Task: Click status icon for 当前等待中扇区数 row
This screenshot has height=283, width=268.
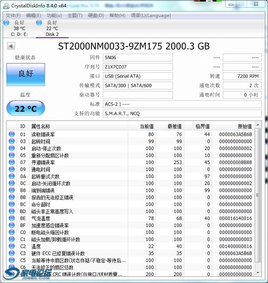Action: (12, 260)
